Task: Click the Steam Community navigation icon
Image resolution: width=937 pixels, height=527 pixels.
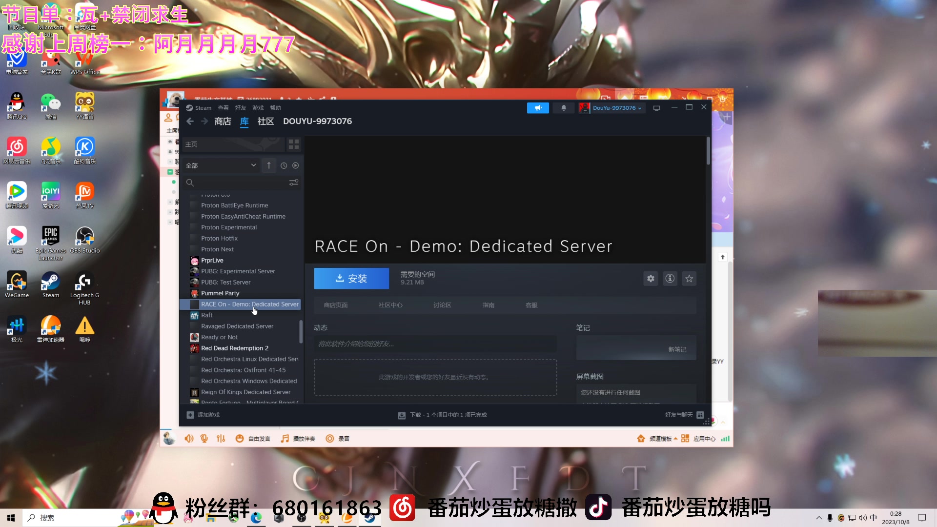Action: tap(265, 121)
